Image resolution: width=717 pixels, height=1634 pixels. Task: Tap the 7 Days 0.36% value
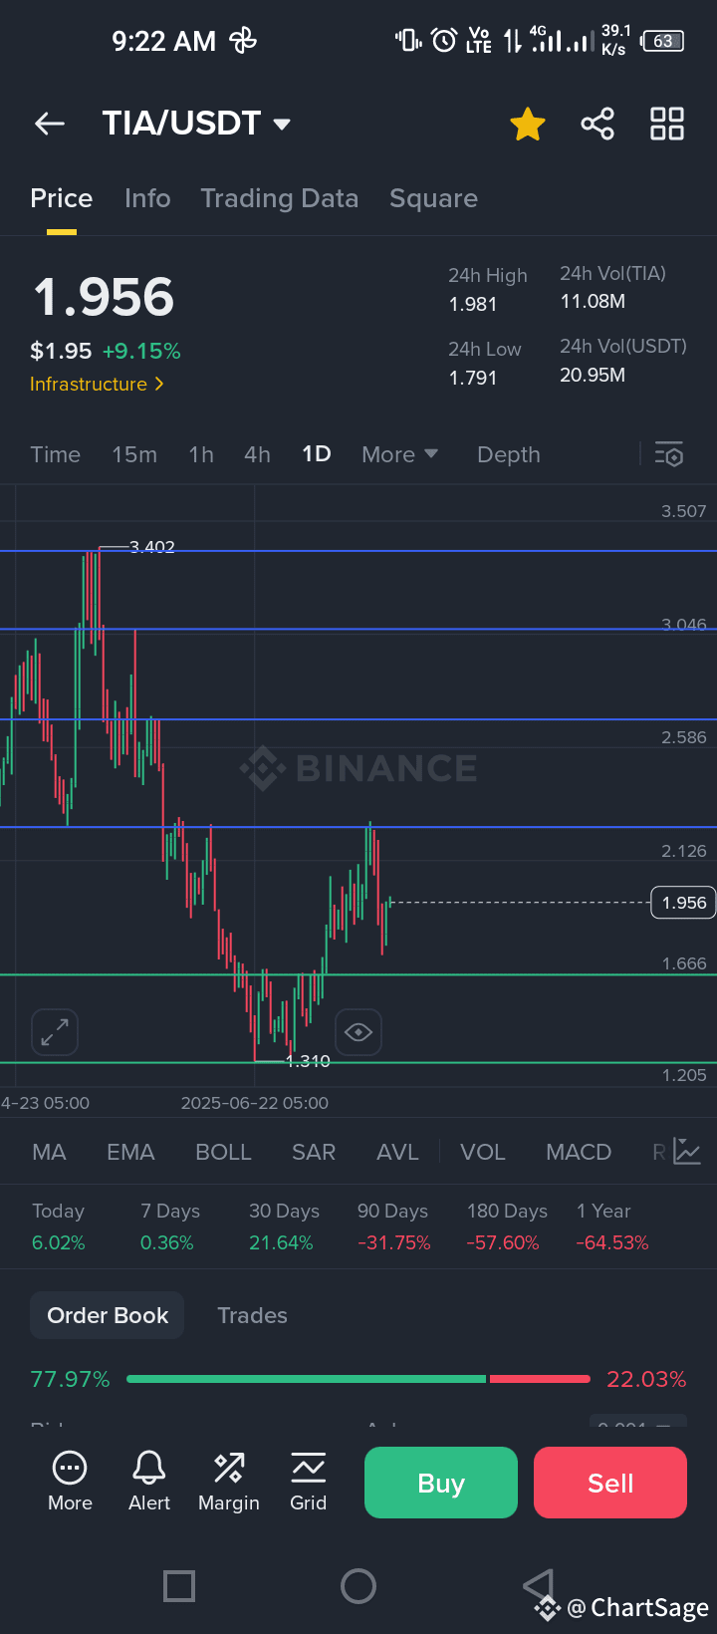click(x=167, y=1242)
